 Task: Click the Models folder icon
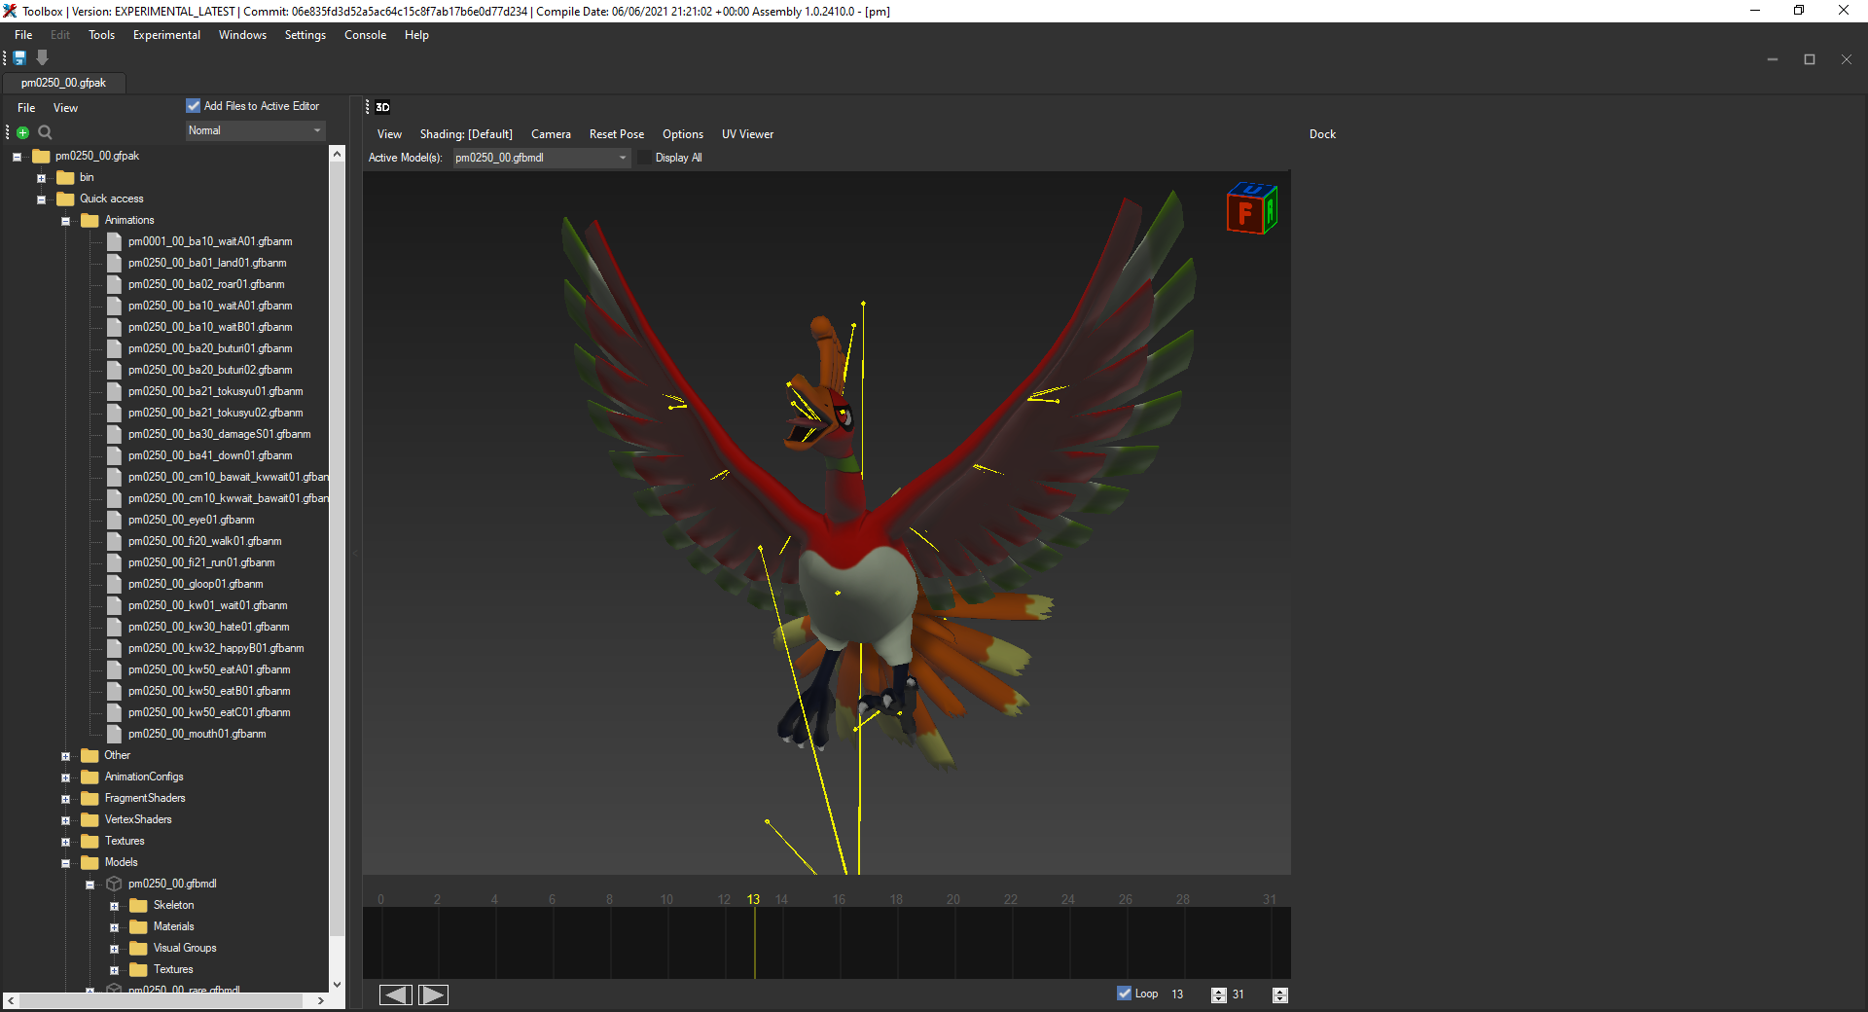point(90,862)
